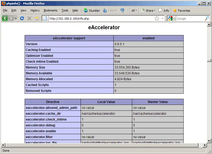Click the Memory Size label

[35, 67]
